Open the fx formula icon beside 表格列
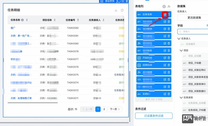208x126 pixels. (x=169, y=7)
